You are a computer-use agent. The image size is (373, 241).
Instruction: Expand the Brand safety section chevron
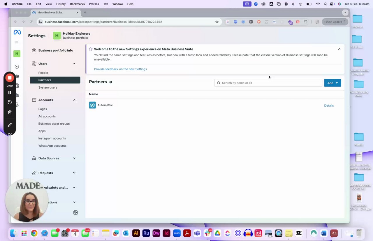[74, 187]
